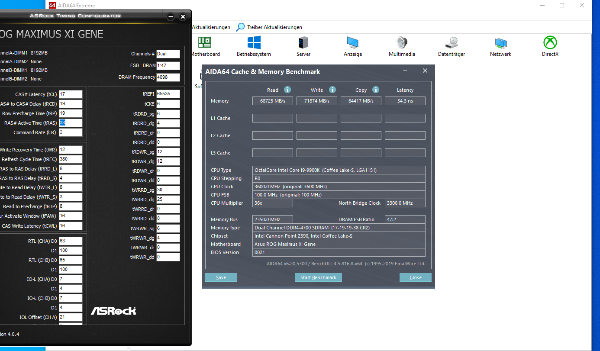Screen dimensions: 600x351
Task: Open the Datenträger storage icon
Action: click(452, 42)
